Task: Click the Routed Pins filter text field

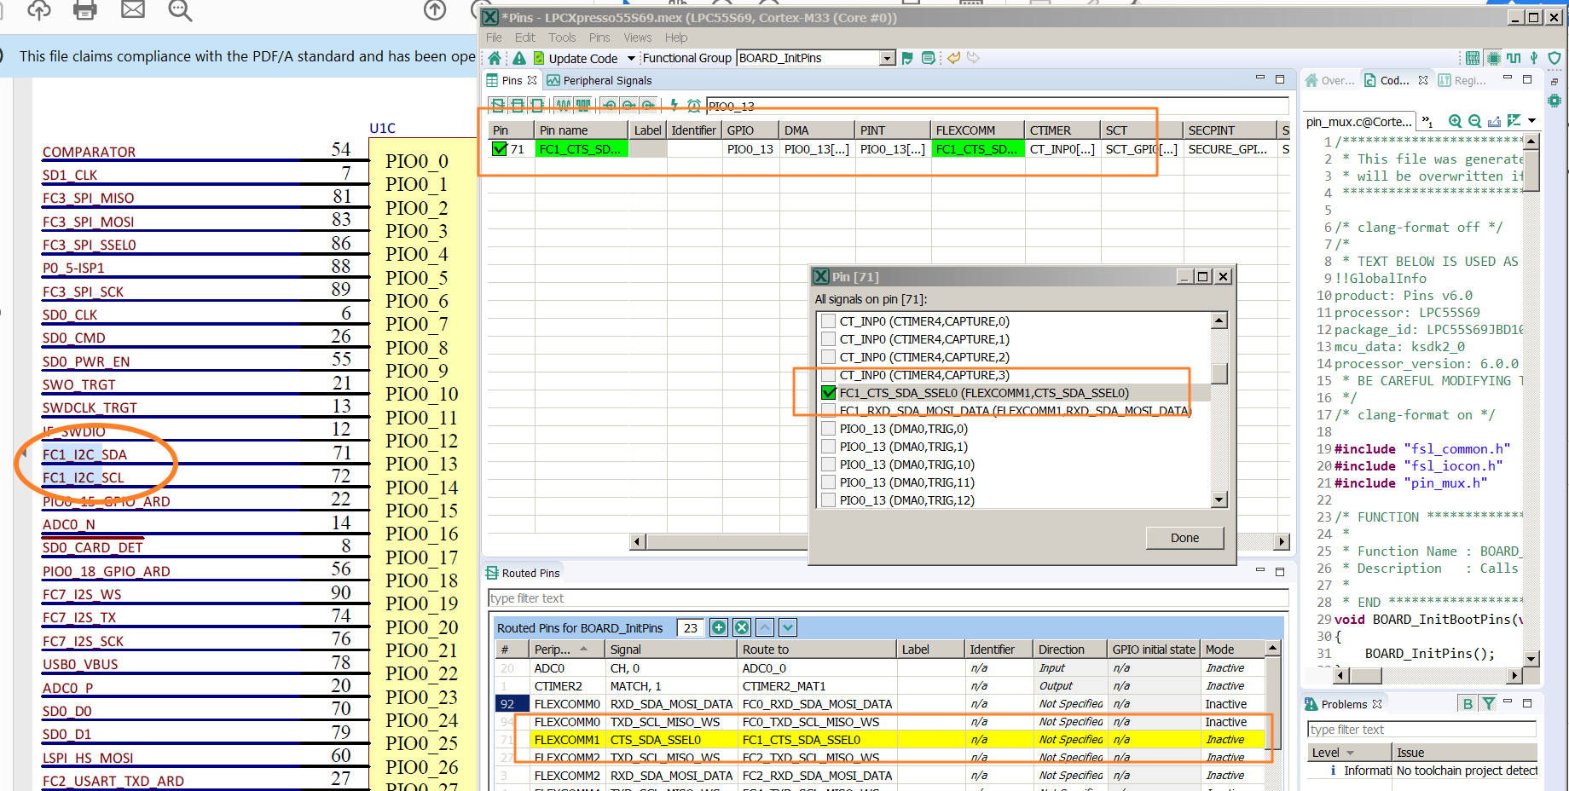Action: tap(887, 598)
